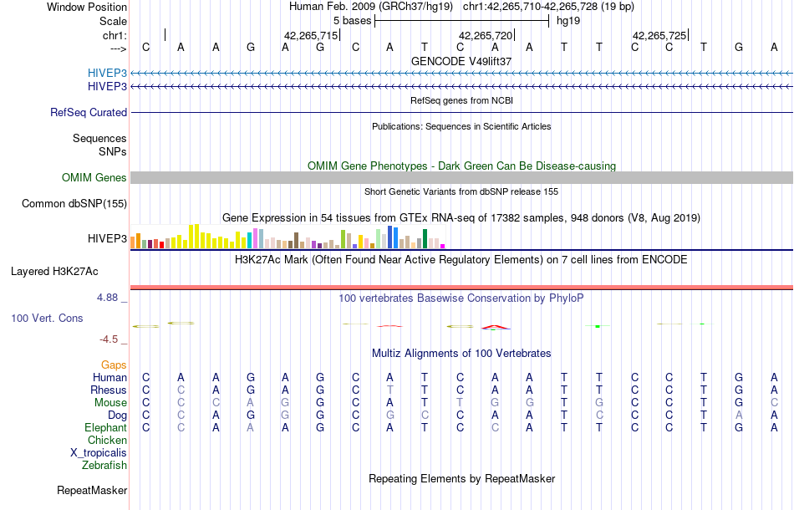The image size is (794, 510).
Task: Click the HIVEP3 label beside GTEx chart
Action: coord(107,238)
